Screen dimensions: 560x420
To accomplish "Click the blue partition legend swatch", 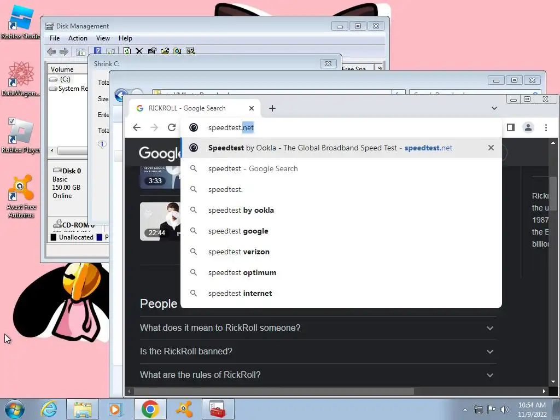I will pyautogui.click(x=100, y=237).
